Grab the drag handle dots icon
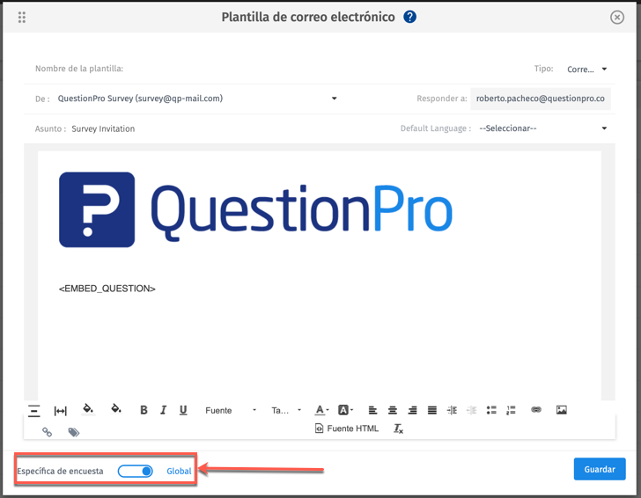The image size is (641, 498). click(x=22, y=18)
